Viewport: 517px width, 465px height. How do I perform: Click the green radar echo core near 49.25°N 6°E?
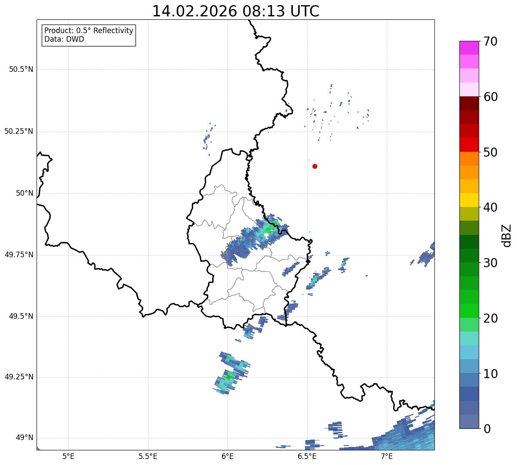(x=229, y=377)
